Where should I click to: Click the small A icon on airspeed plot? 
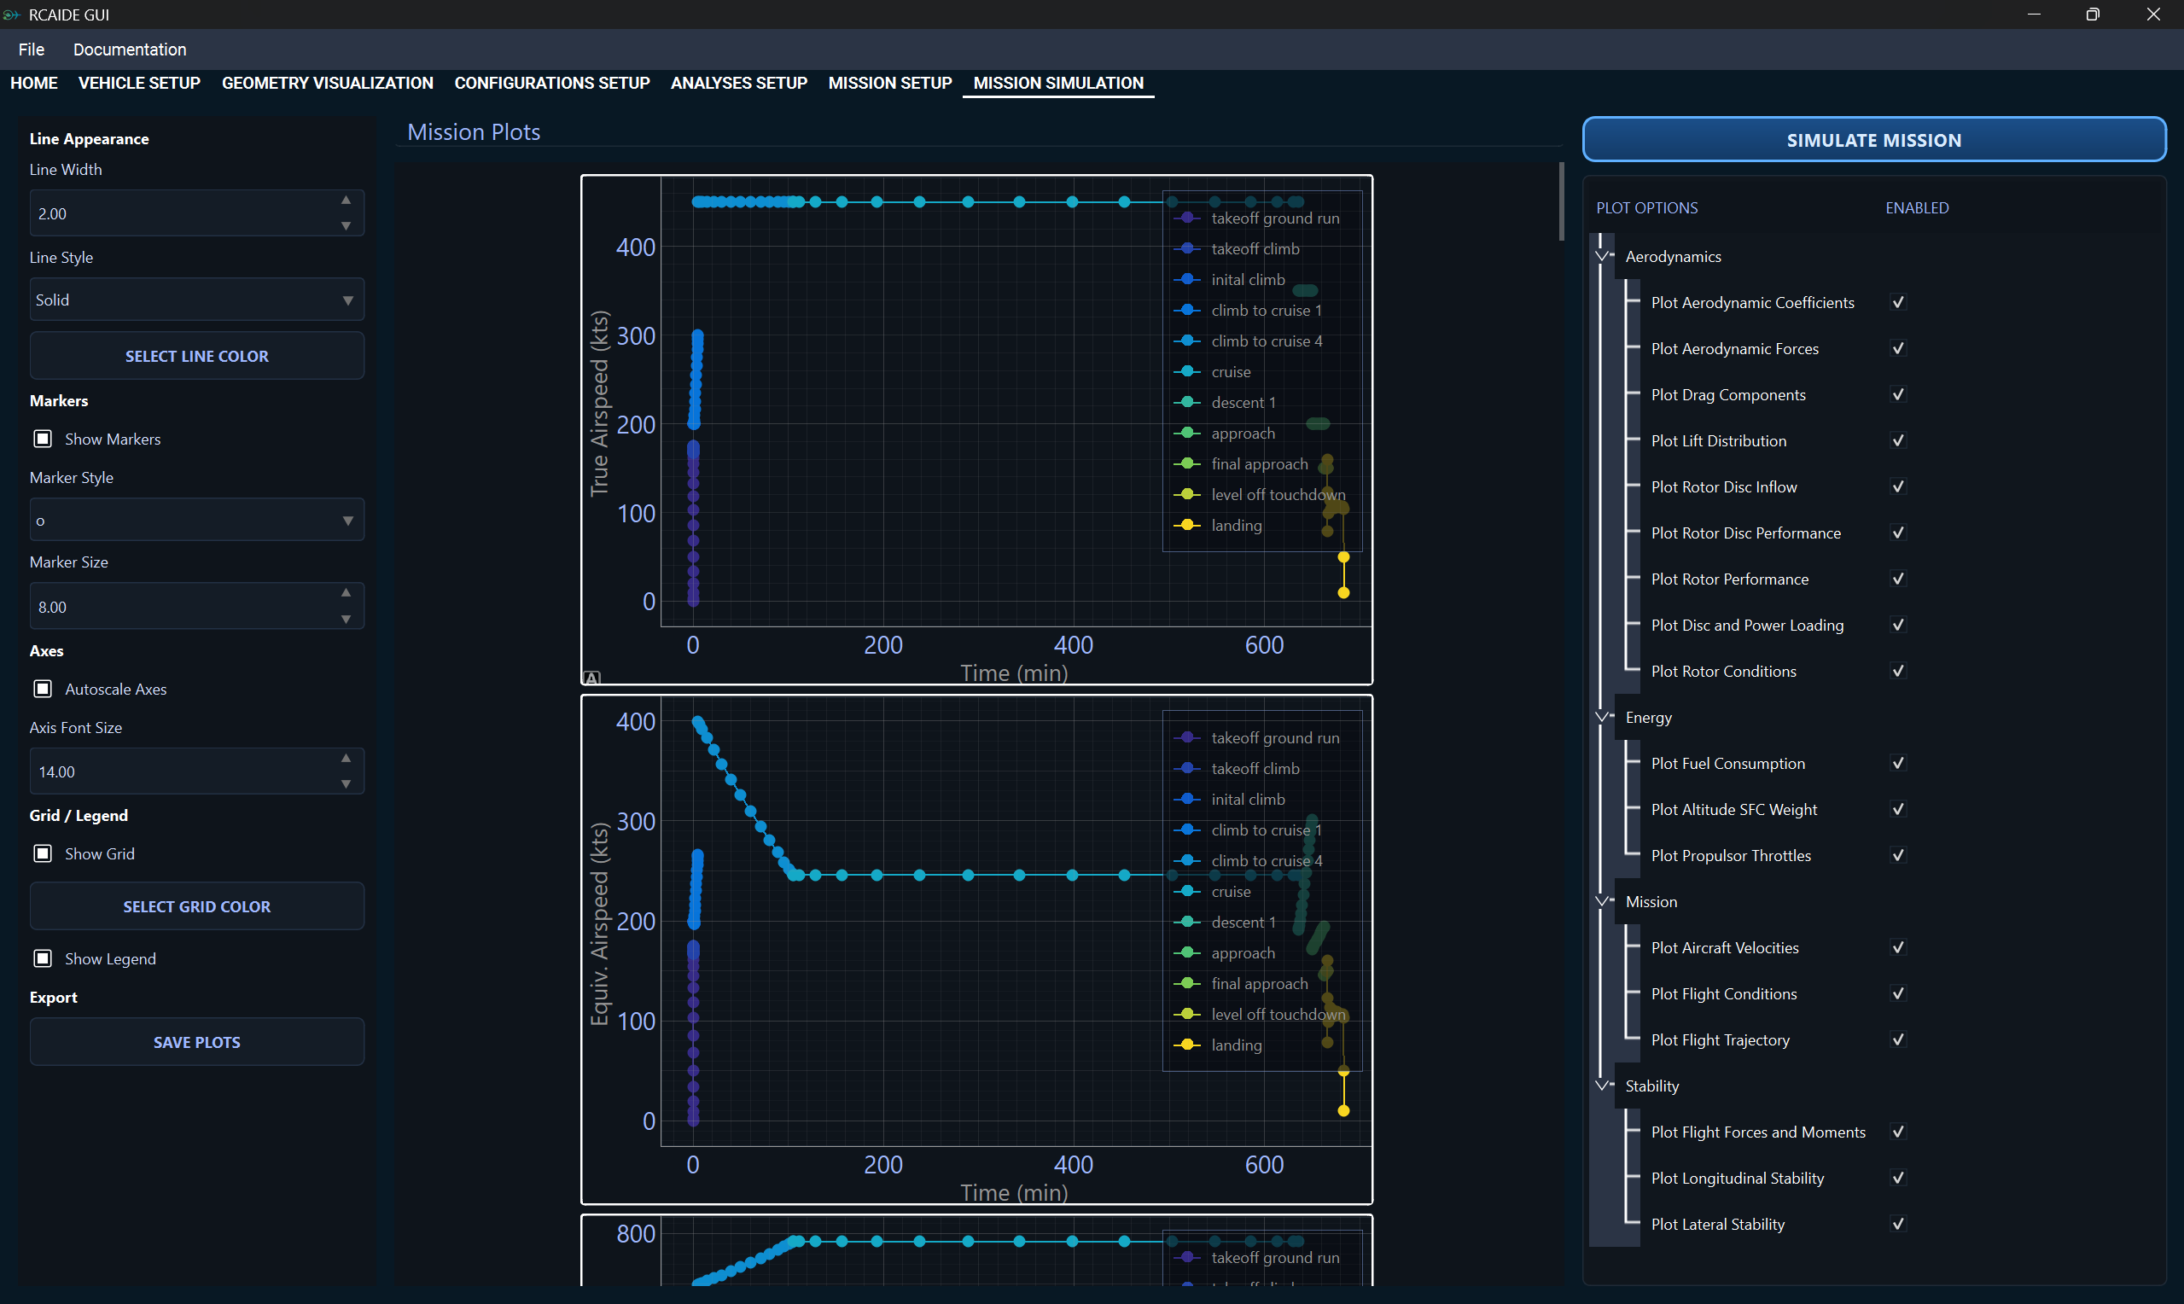pyautogui.click(x=591, y=678)
